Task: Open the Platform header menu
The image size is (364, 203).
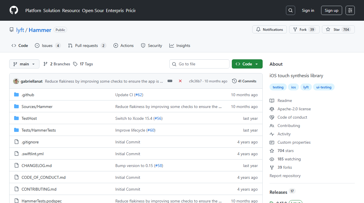Action: [33, 10]
